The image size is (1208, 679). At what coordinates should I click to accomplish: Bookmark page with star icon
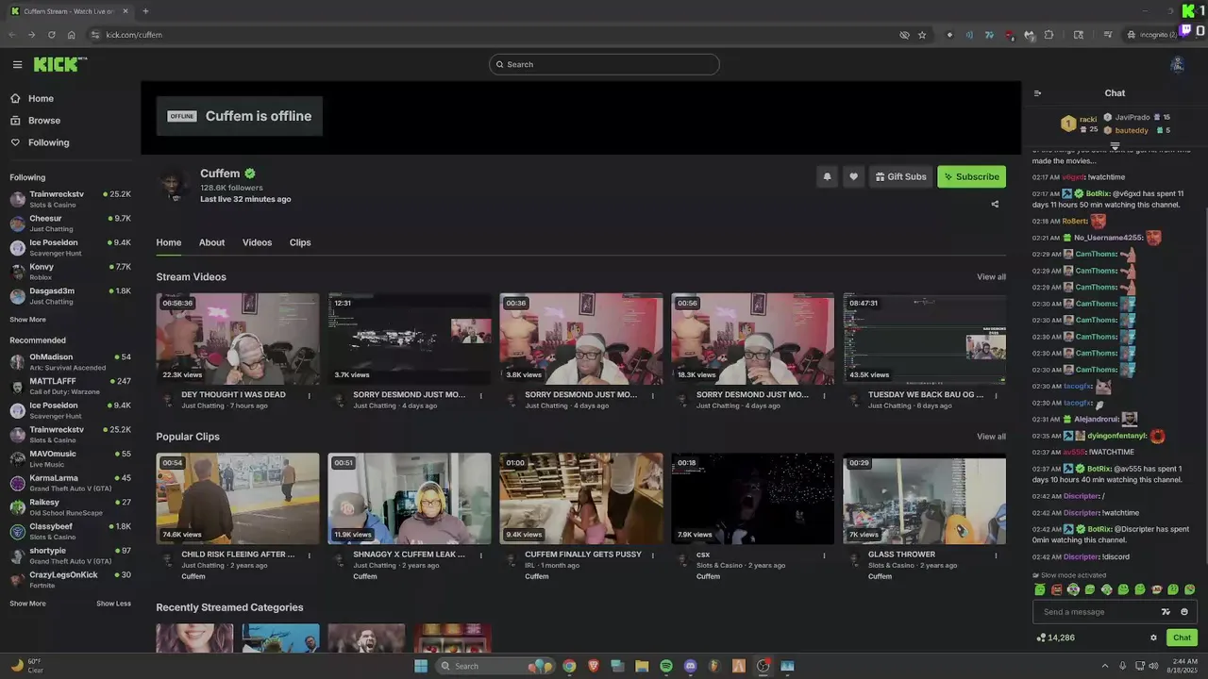click(922, 35)
